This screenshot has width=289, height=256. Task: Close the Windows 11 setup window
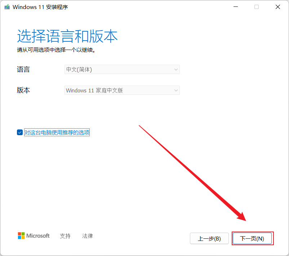tap(278, 7)
